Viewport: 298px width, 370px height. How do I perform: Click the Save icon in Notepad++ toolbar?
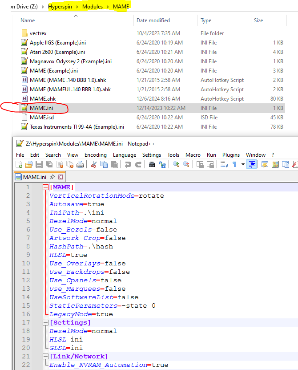tap(39, 165)
